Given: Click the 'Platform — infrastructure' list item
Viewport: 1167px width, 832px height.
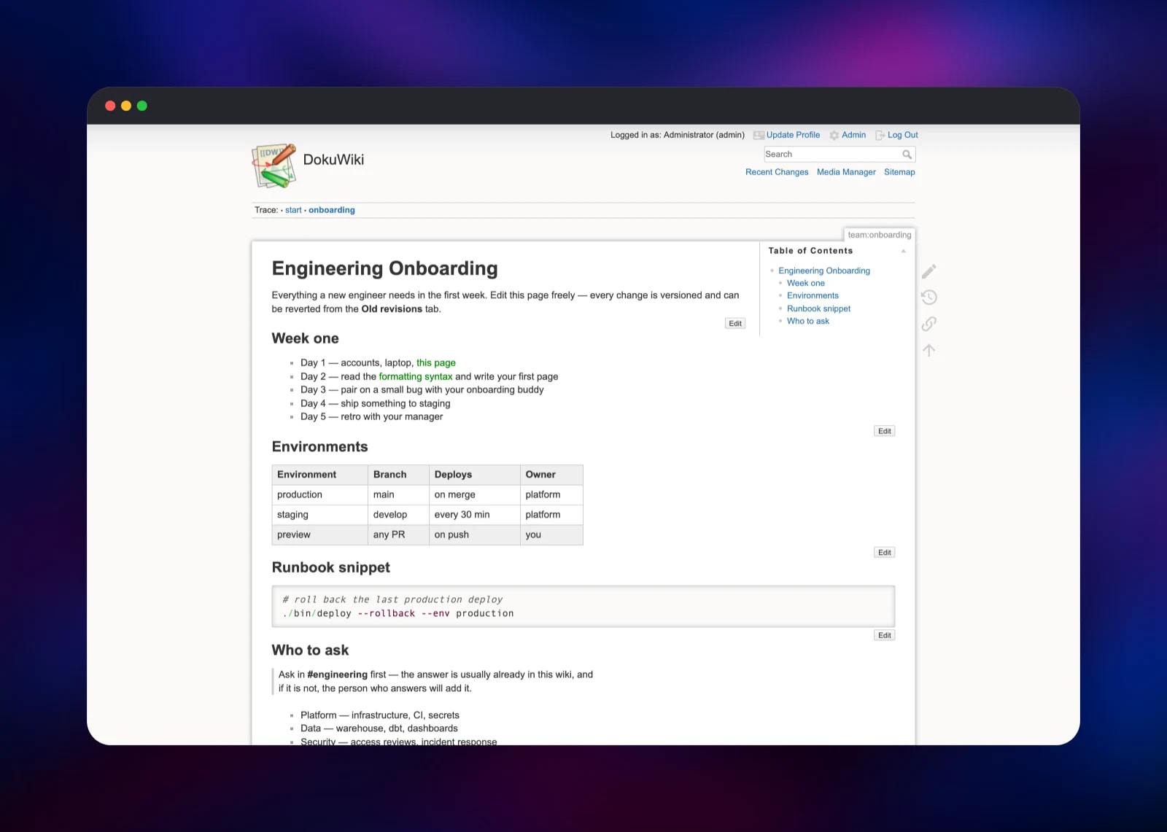Looking at the screenshot, I should [x=380, y=715].
